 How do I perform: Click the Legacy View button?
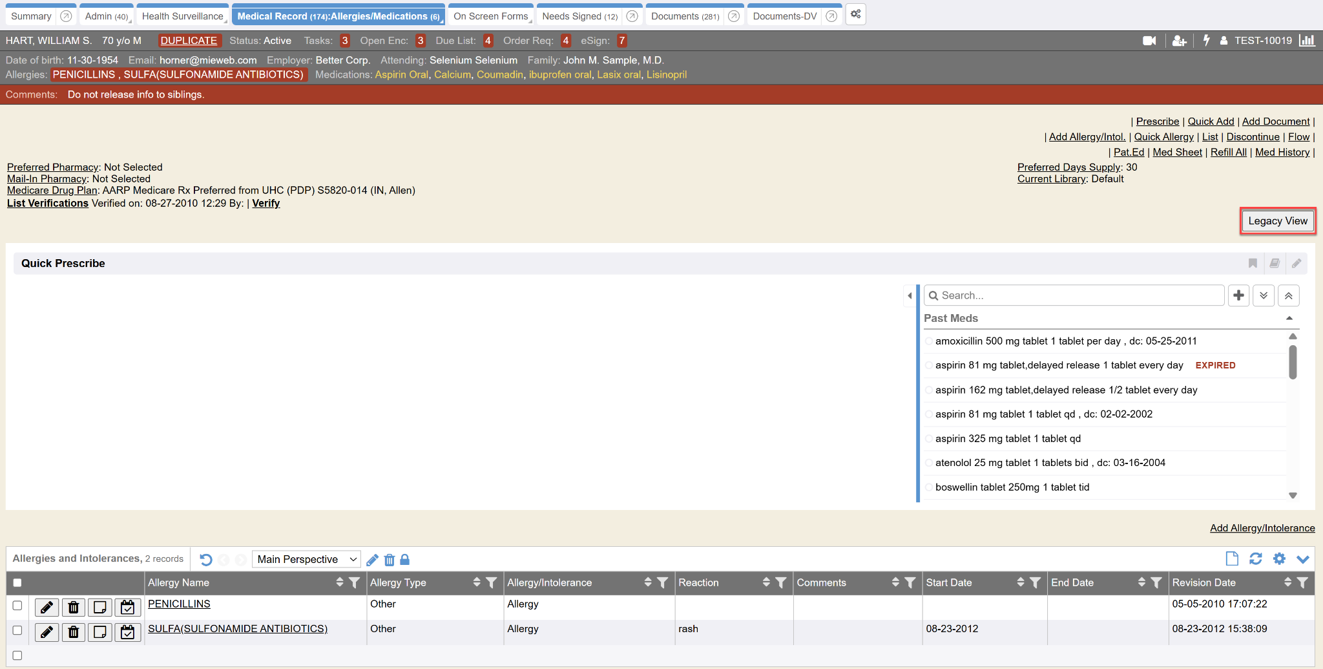[x=1277, y=221]
